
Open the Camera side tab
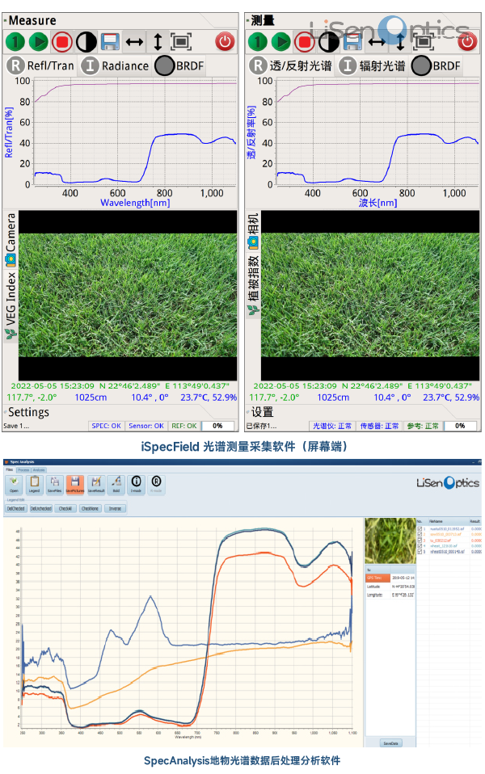pyautogui.click(x=11, y=240)
